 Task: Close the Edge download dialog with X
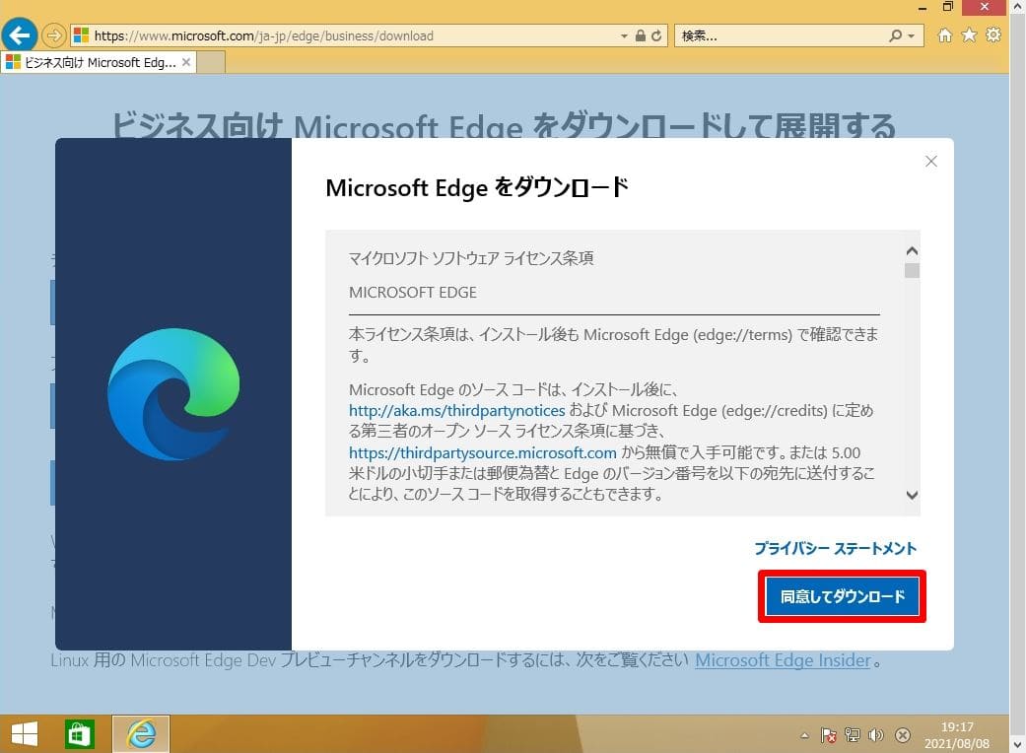pos(931,161)
